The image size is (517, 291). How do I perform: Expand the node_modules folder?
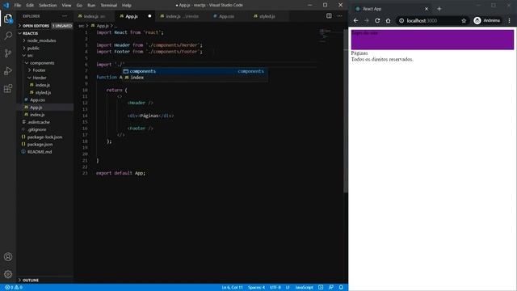coord(41,40)
